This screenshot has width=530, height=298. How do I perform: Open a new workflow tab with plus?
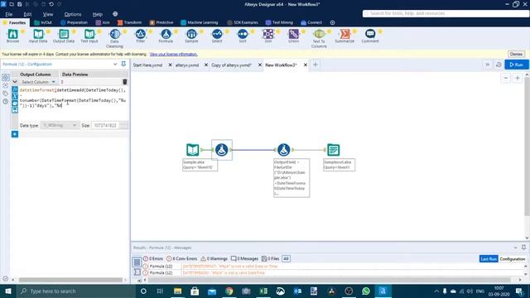click(316, 65)
